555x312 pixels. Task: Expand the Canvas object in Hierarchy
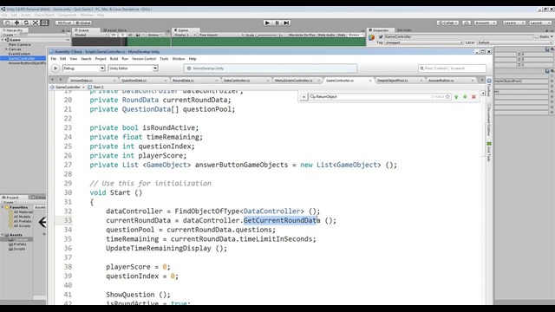point(6,49)
